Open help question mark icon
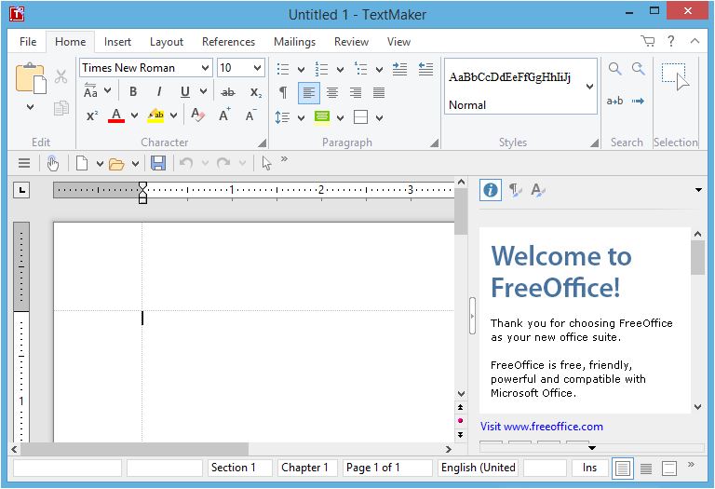This screenshot has width=715, height=489. click(x=670, y=41)
